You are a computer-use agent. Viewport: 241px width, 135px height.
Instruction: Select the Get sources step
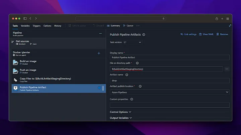58,42
